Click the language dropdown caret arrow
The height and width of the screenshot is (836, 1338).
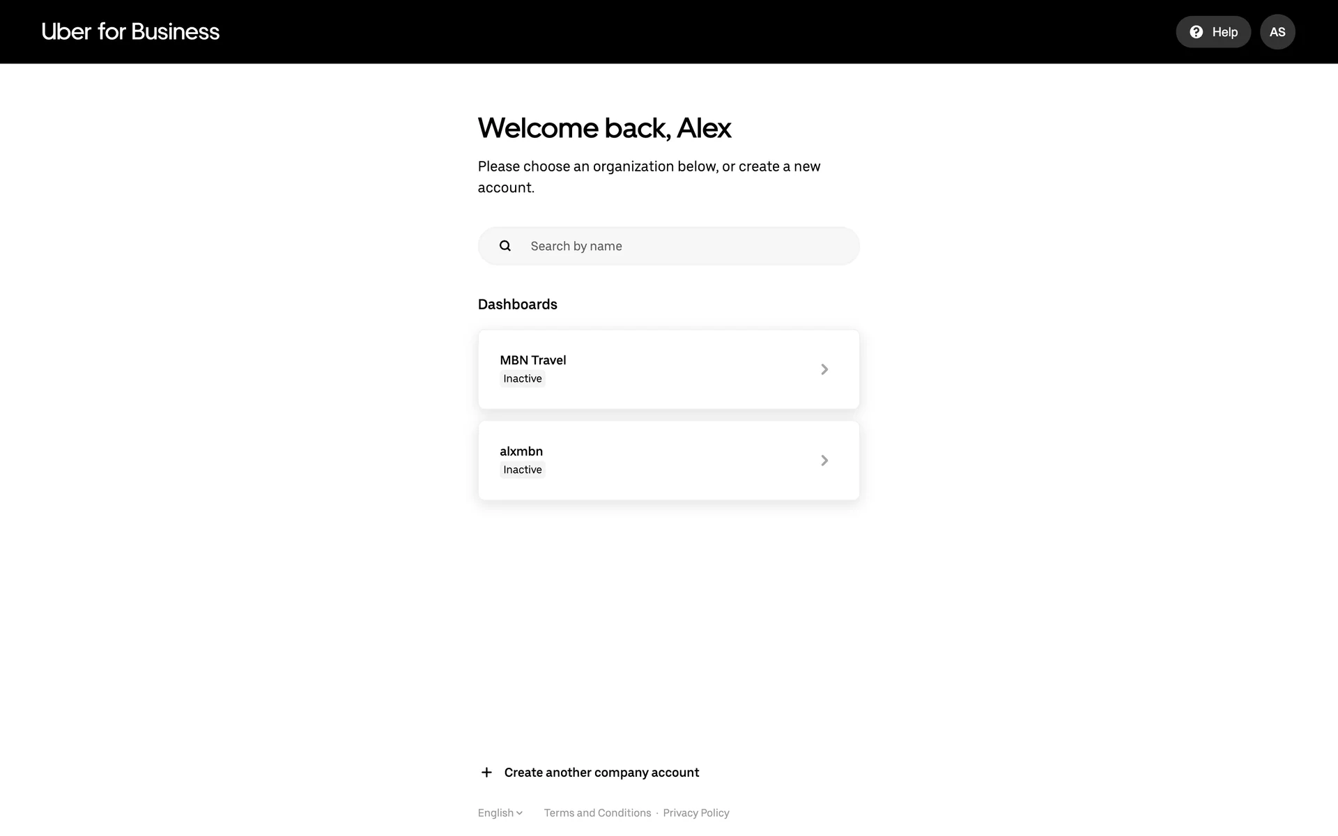click(x=519, y=813)
